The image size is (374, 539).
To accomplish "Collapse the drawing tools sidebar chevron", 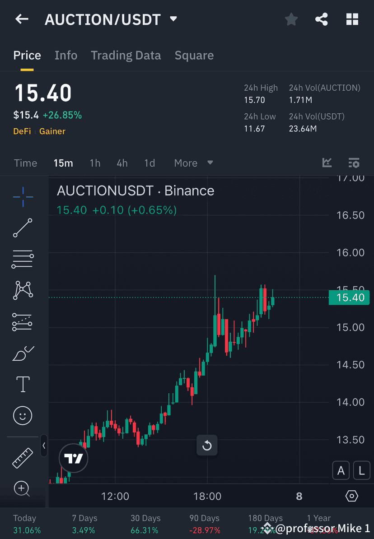I will click(x=44, y=446).
